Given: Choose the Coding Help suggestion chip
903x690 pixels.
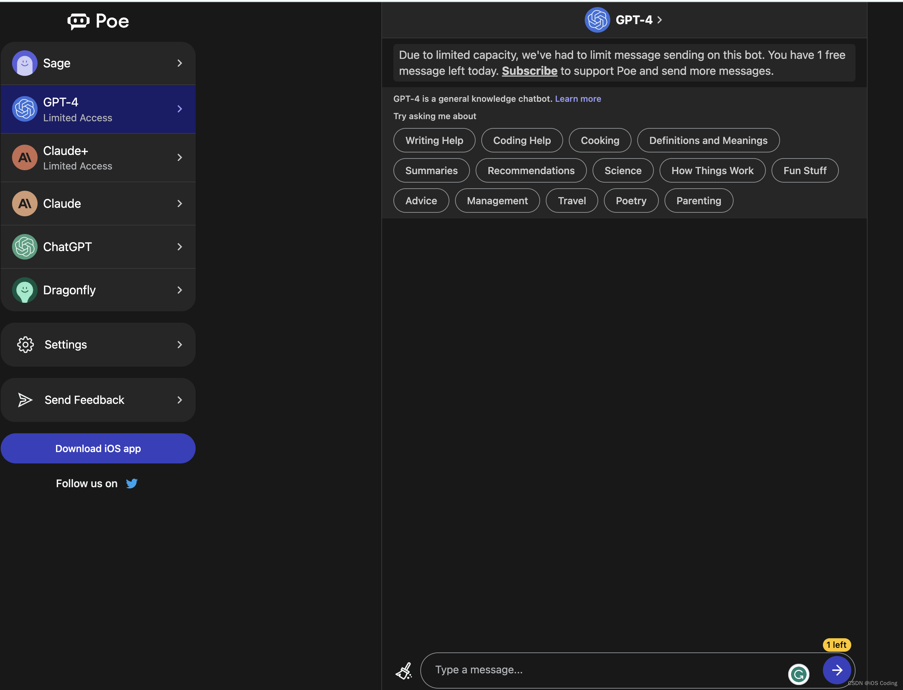Looking at the screenshot, I should [x=522, y=140].
